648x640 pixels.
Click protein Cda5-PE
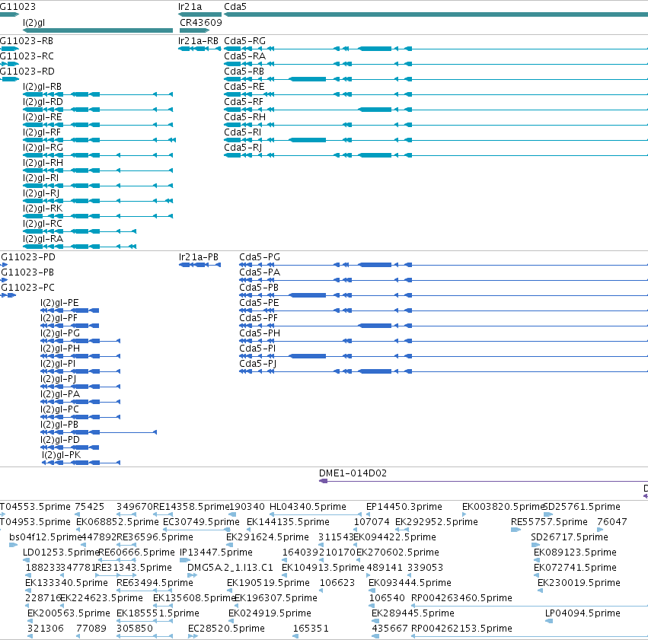point(443,310)
